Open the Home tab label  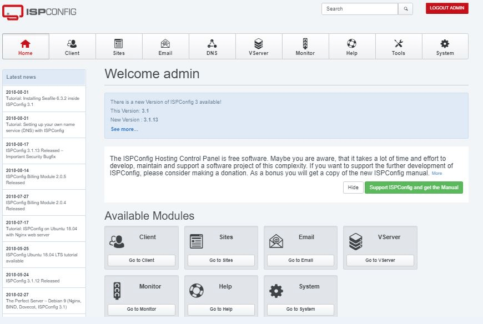pos(25,53)
